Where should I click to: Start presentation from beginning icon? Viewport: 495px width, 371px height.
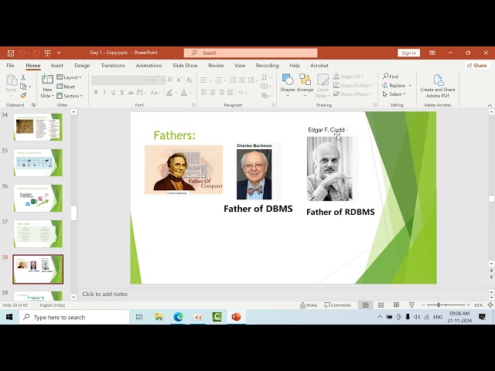pyautogui.click(x=48, y=53)
